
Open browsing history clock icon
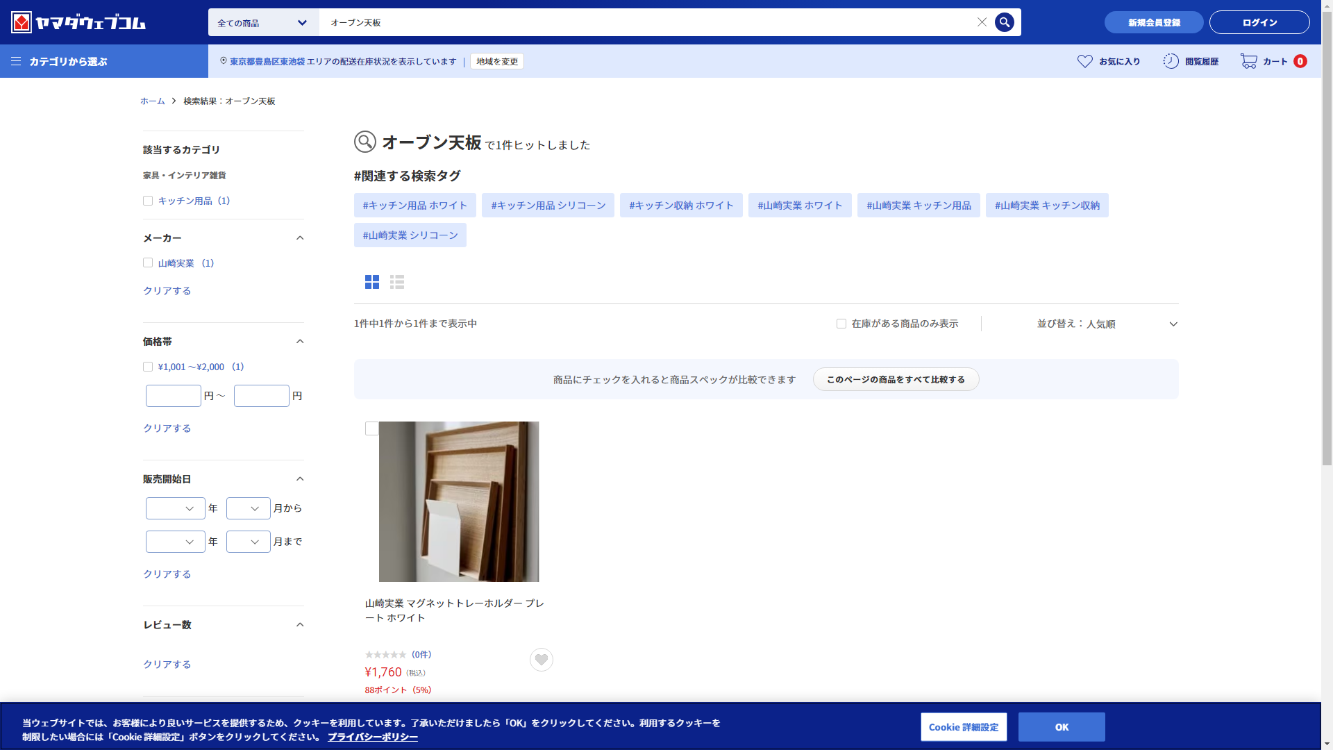[x=1171, y=61]
